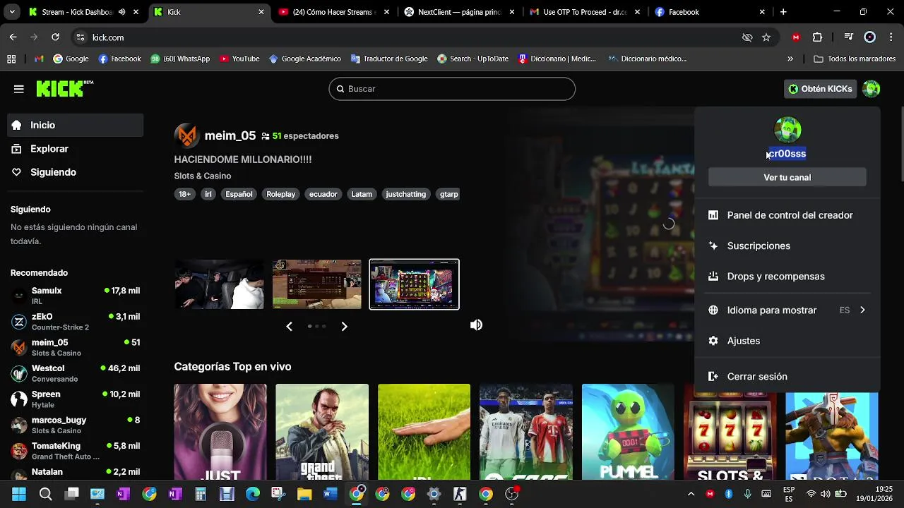Select second featured stream thumbnail

(317, 284)
